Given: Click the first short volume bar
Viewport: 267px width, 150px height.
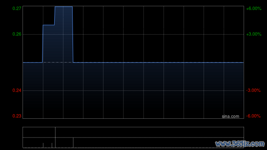Looking at the screenshot, I should [x=43, y=145].
